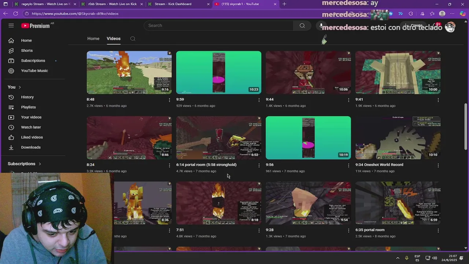Open action menu for video 9:44
The width and height of the screenshot is (469, 264).
[348, 100]
